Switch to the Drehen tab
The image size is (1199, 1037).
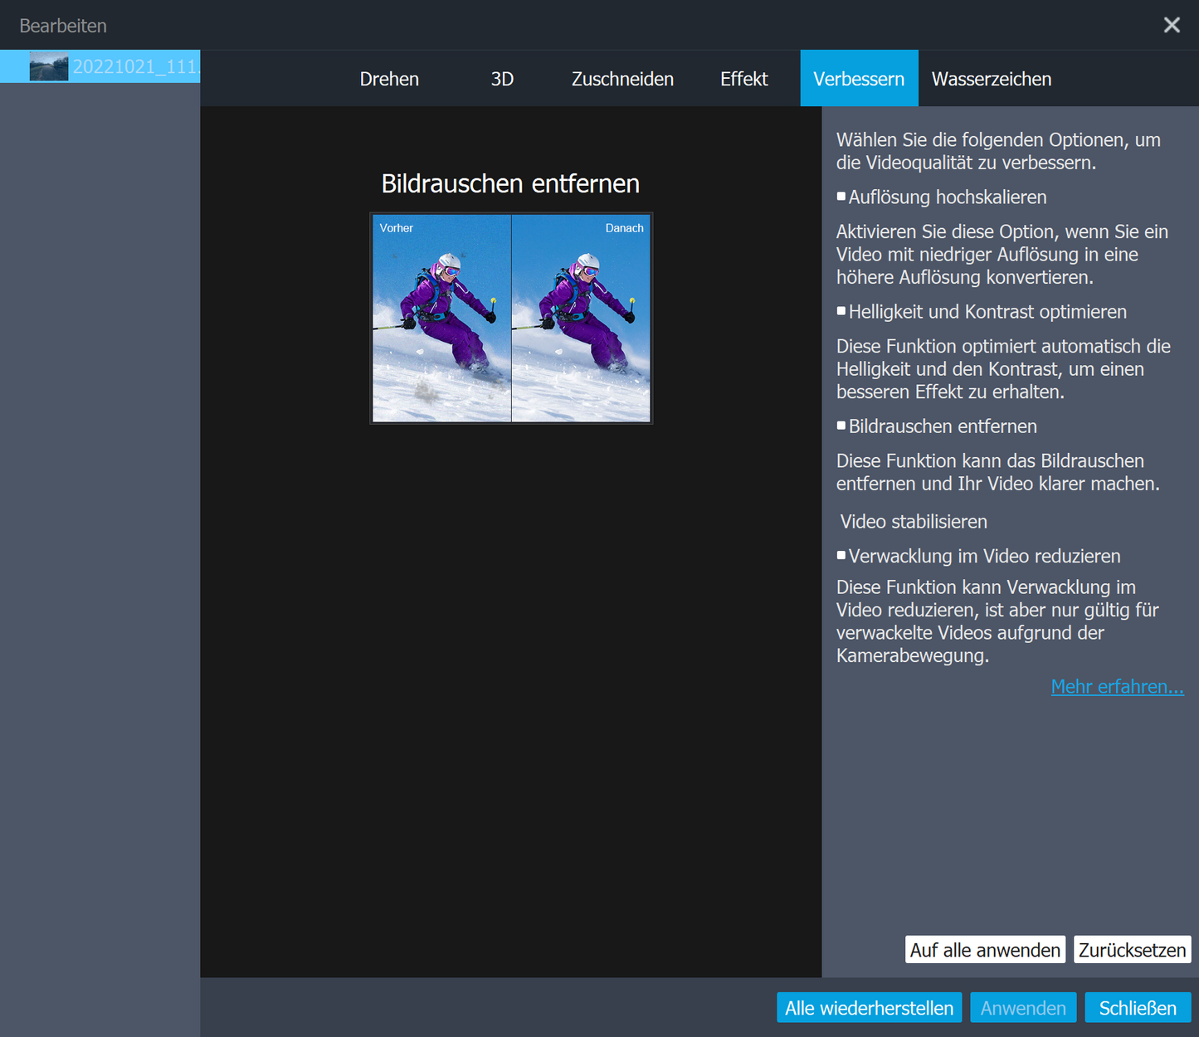pos(389,79)
